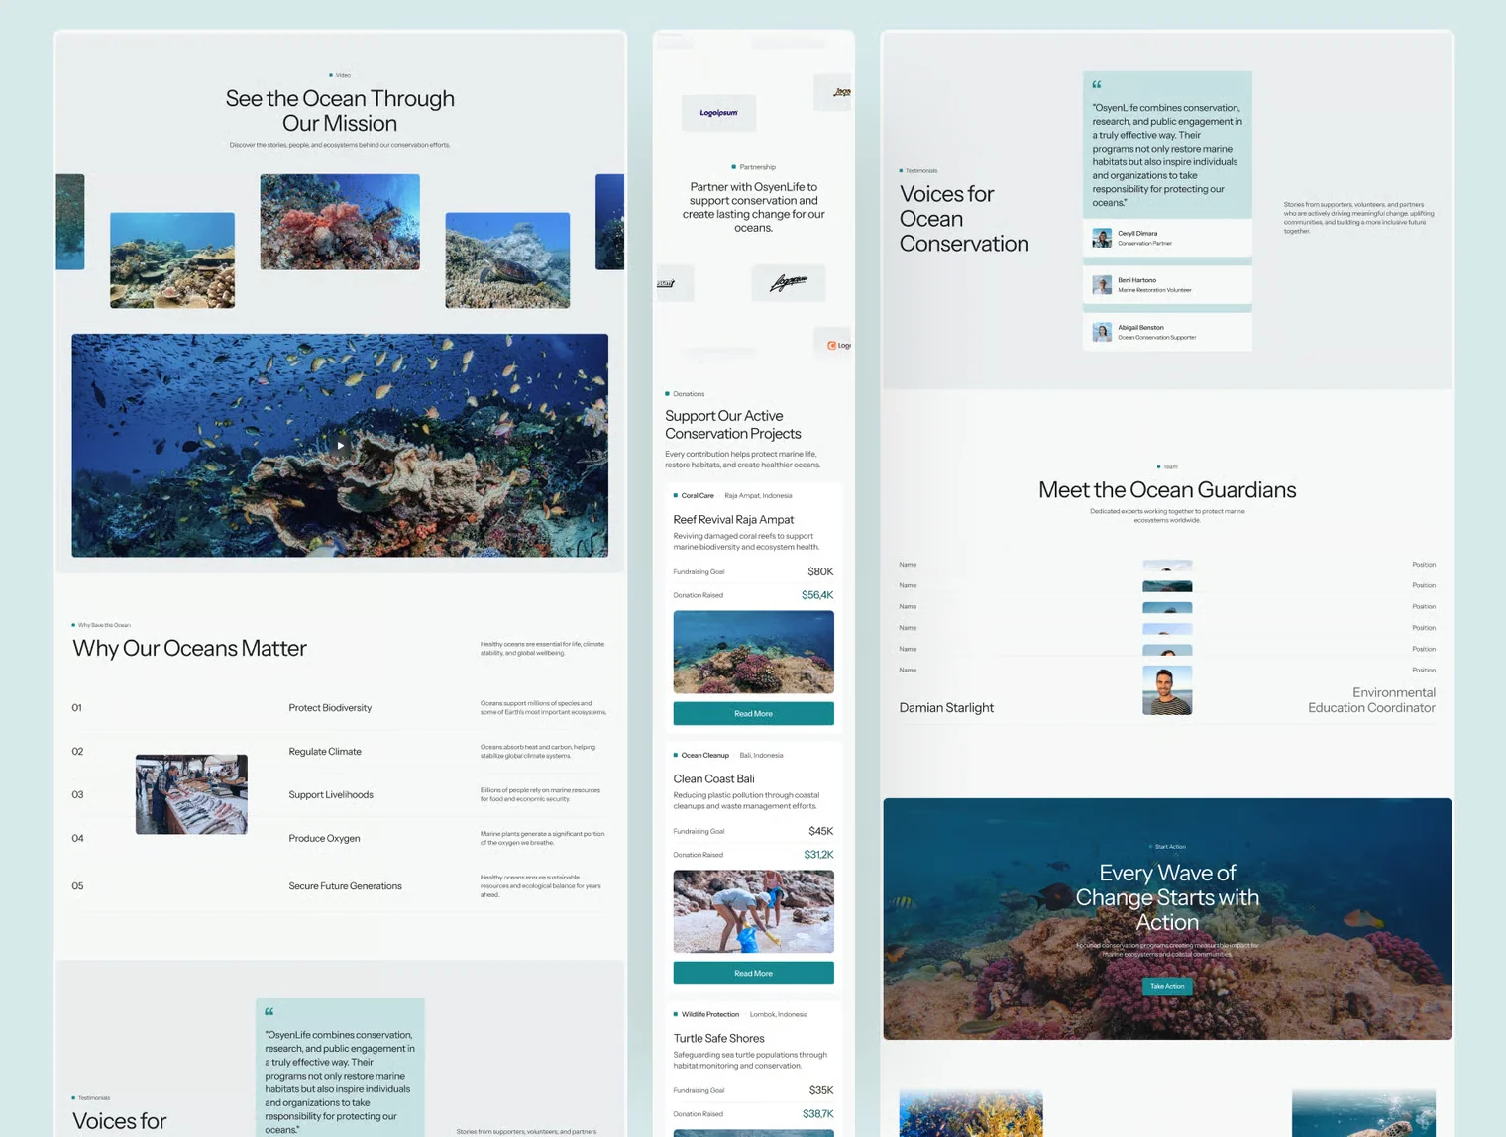
Task: Click the Why Our Oceans Matter heading
Action: click(189, 648)
